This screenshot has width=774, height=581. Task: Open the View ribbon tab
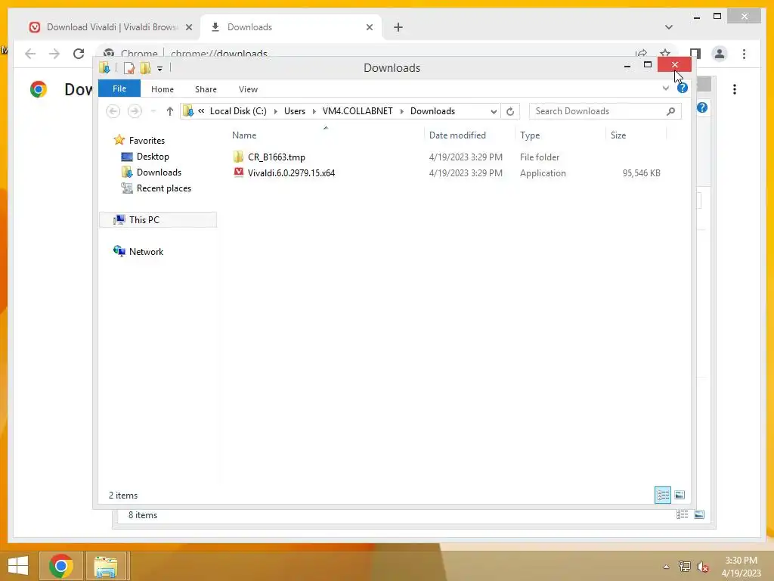(x=248, y=89)
